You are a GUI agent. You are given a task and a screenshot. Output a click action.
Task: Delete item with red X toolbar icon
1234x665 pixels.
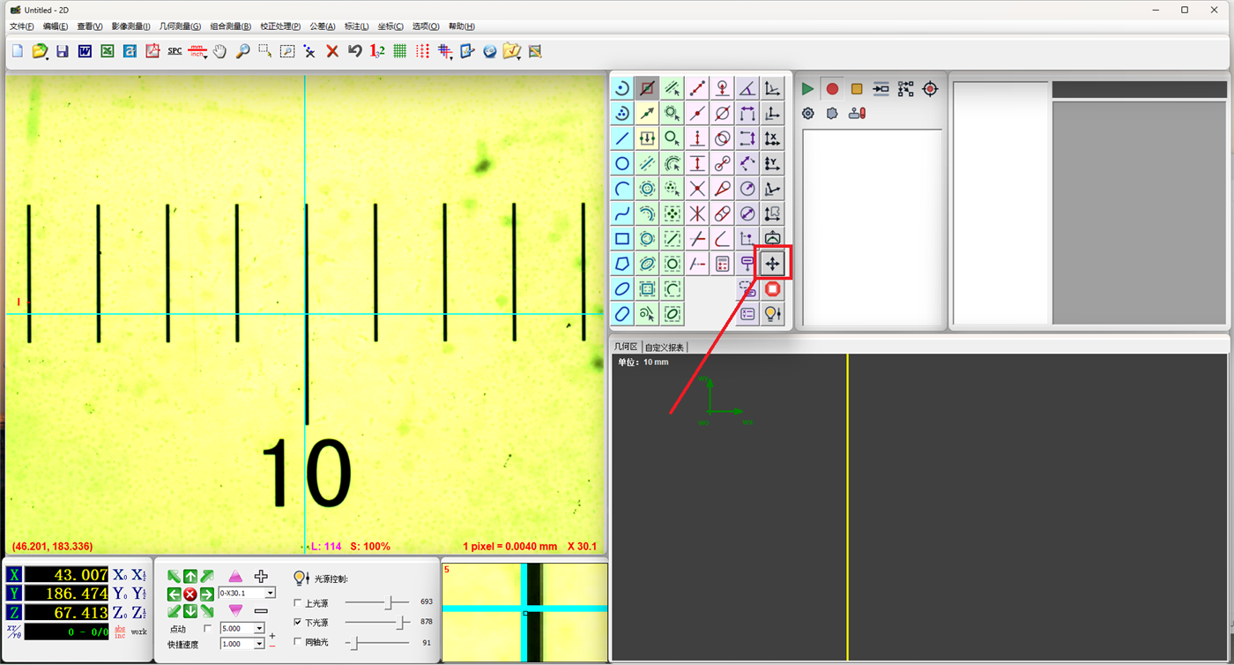(332, 52)
